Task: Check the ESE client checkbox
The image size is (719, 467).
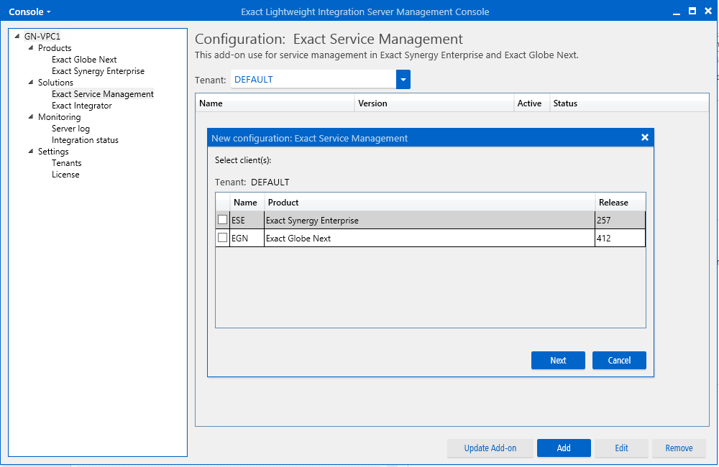Action: pyautogui.click(x=222, y=220)
